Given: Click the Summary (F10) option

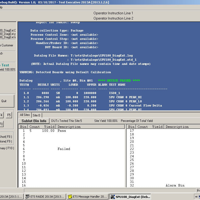Looking at the screenshot, I should click(7, 148).
